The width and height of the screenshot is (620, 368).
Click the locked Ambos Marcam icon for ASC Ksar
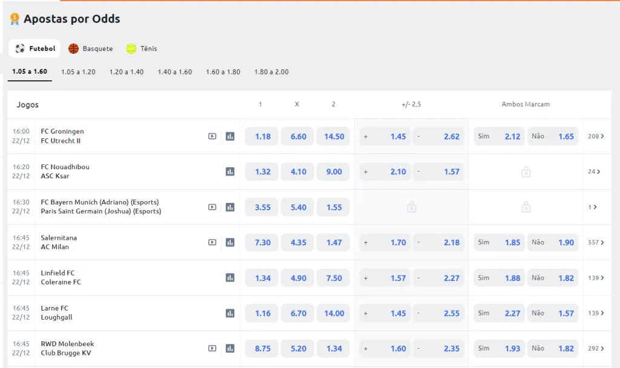point(526,172)
